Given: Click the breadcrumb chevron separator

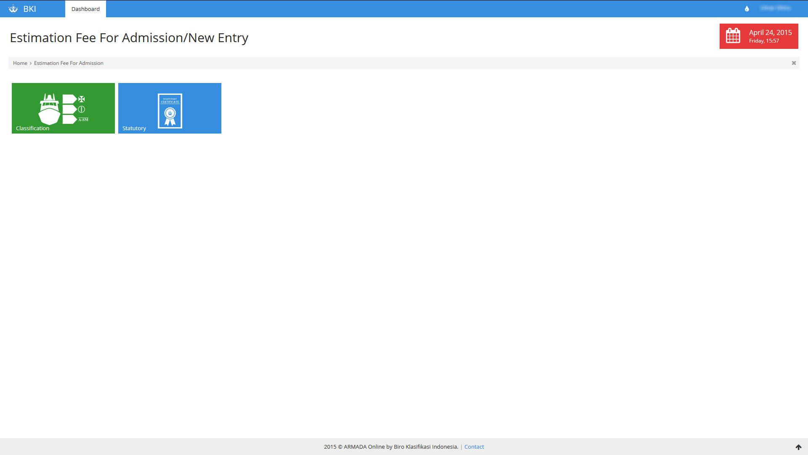Looking at the screenshot, I should 31,63.
